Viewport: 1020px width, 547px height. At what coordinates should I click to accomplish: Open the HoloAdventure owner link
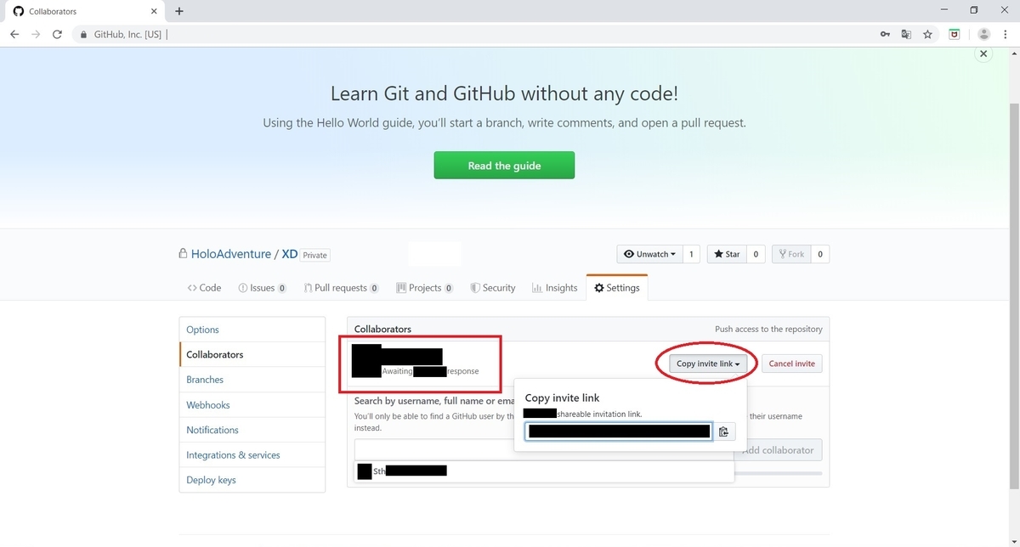(x=231, y=254)
